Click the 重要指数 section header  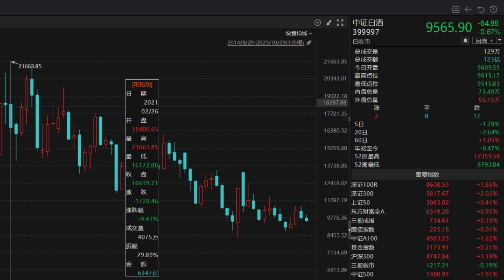(427, 175)
